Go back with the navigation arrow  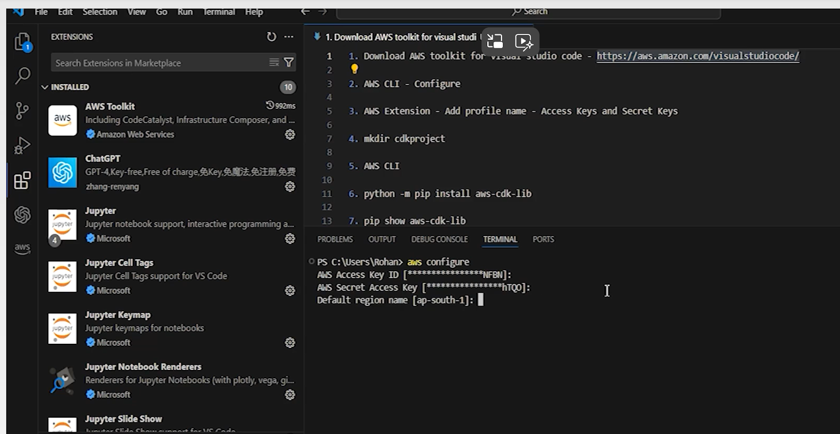pos(305,11)
